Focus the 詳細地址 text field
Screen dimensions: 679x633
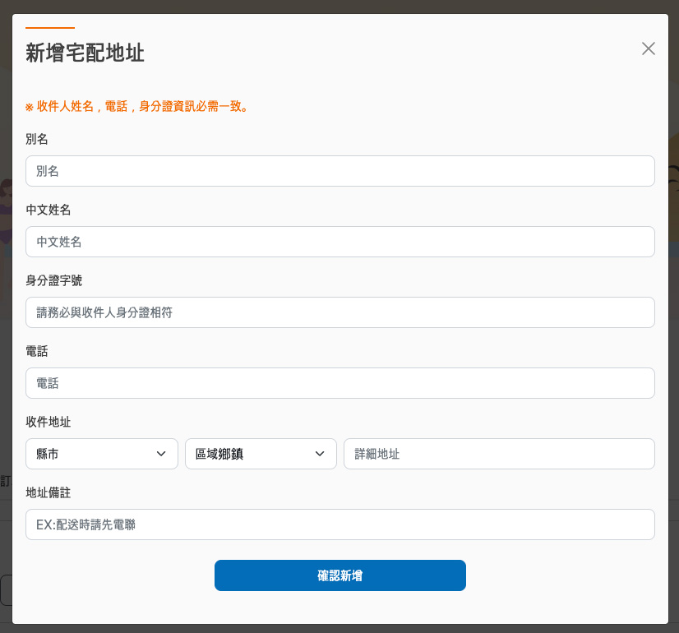point(498,454)
